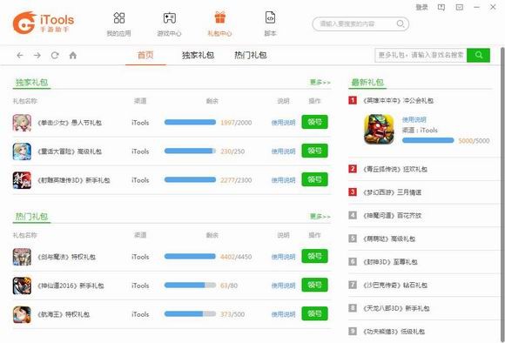
Task: Click 更多>> in the 独家礼包 section
Action: point(320,83)
